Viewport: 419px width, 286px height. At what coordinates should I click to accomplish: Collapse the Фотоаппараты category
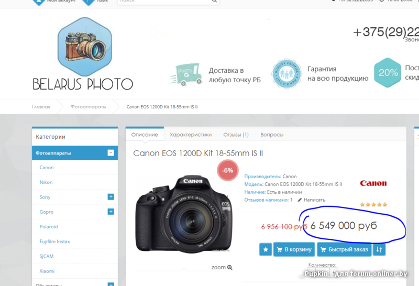(x=111, y=152)
